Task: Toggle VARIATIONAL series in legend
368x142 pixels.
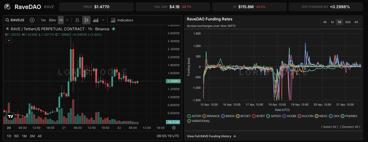Action: point(199,121)
